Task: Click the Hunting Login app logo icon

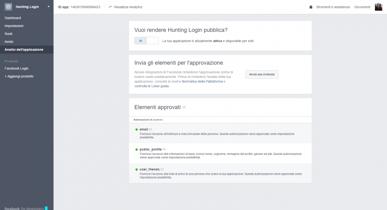Action: pos(8,7)
